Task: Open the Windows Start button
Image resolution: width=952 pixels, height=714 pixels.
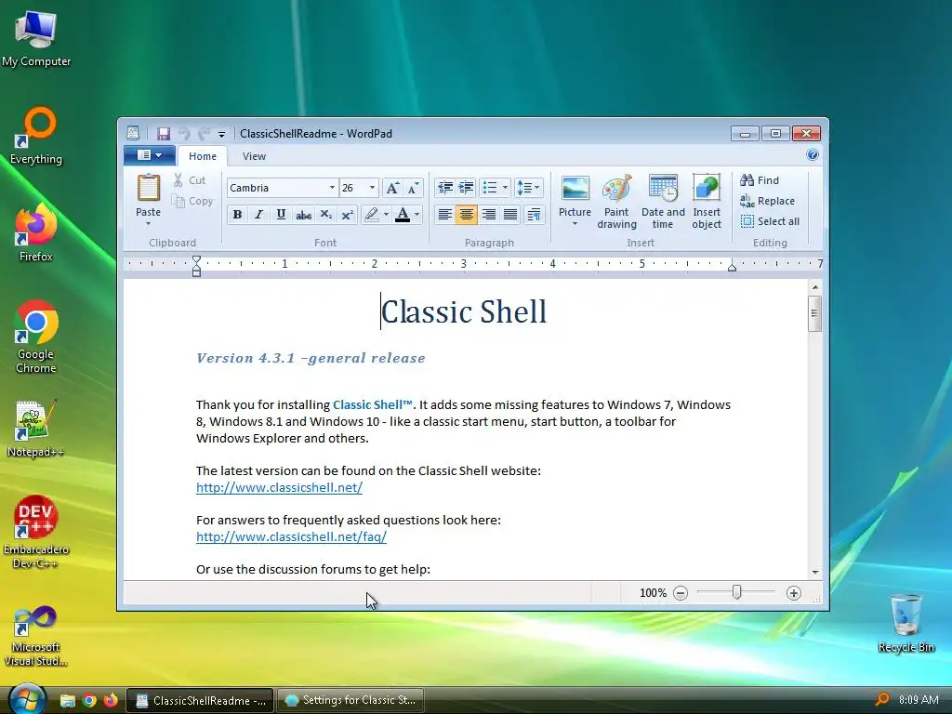Action: pyautogui.click(x=27, y=699)
